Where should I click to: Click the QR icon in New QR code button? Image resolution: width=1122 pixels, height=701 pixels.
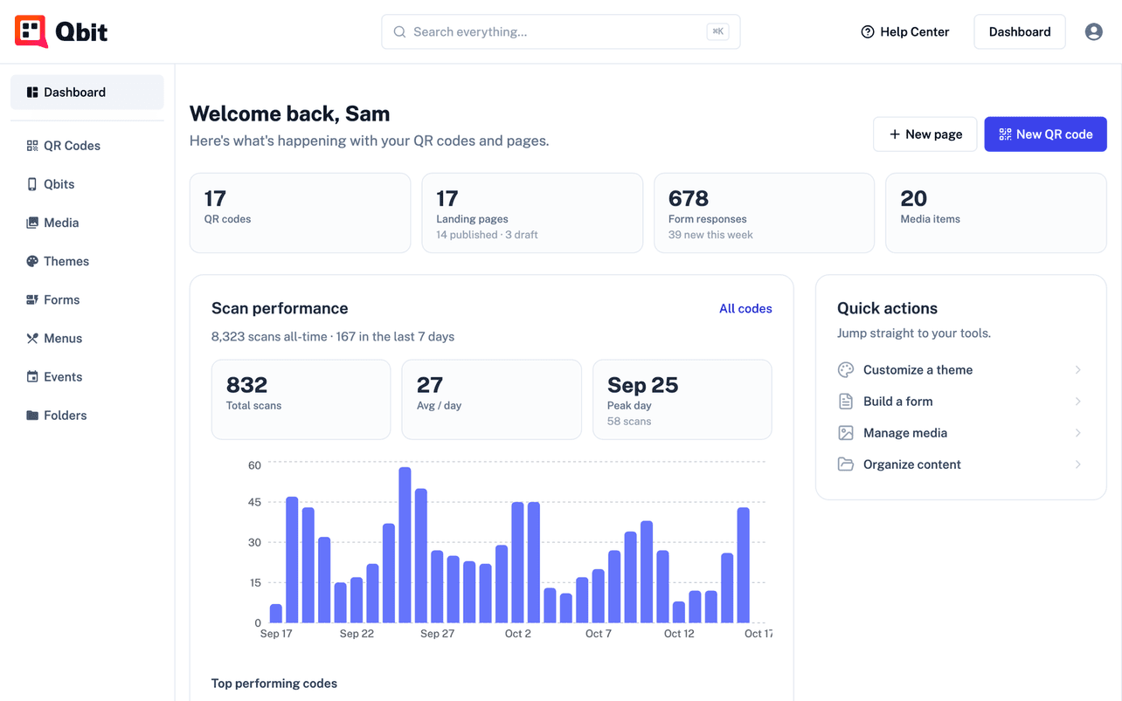[x=1005, y=134]
